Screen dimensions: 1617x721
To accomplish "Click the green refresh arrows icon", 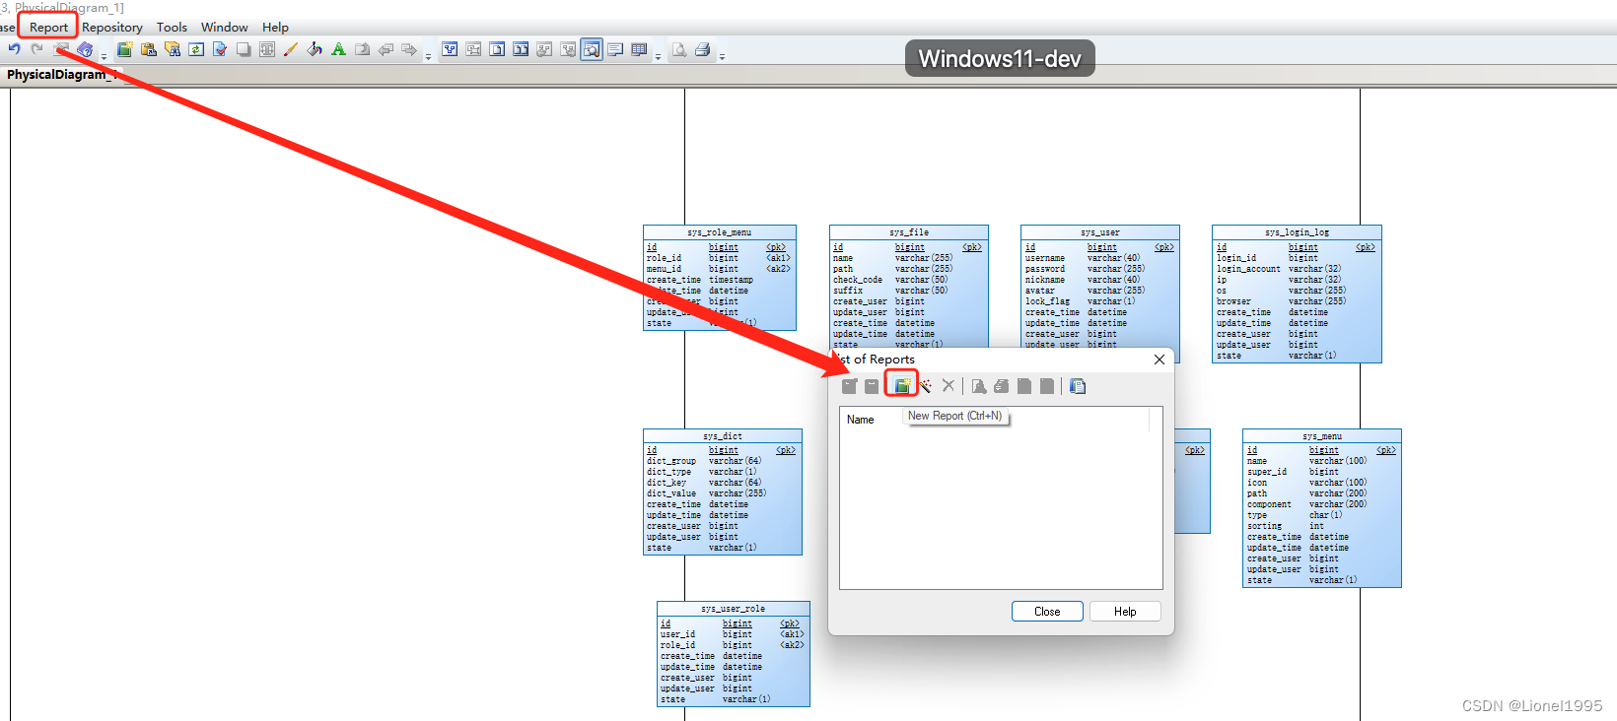I will [x=196, y=49].
